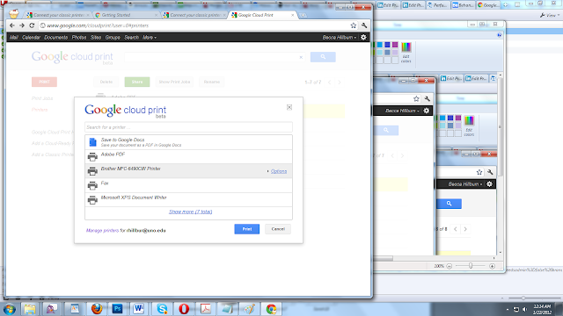Select the Google tab in the background browser
This screenshot has height=316, width=563.
[488, 5]
